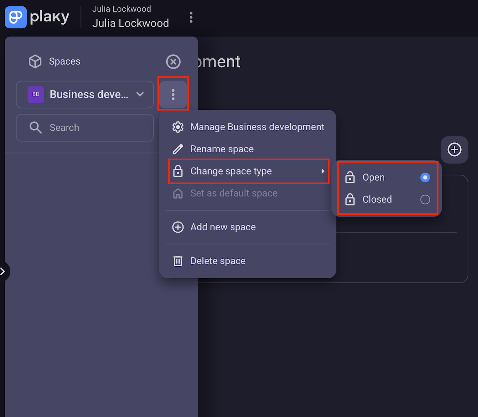478x417 pixels.
Task: Click the Spaces box icon in sidebar header
Action: tap(35, 61)
